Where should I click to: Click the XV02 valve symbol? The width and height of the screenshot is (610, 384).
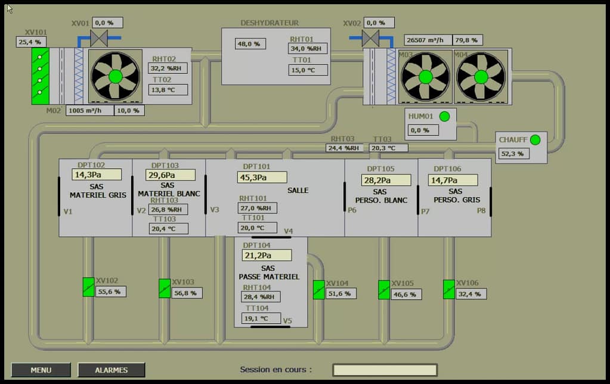[x=370, y=38]
